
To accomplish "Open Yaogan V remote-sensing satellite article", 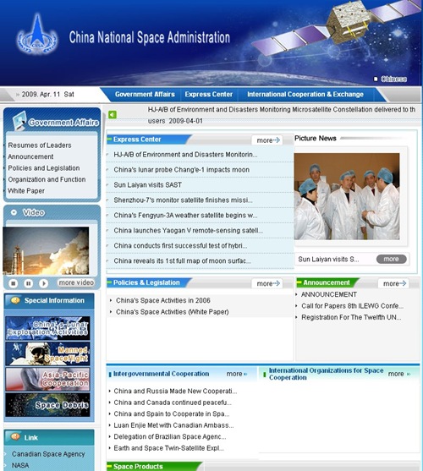I will (188, 231).
